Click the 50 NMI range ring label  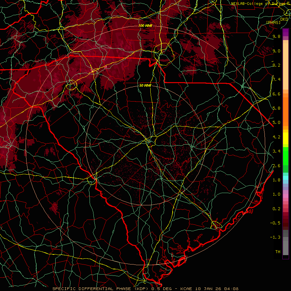click(x=145, y=86)
